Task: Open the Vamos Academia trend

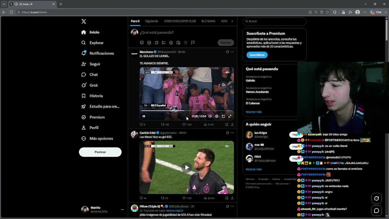Action: tap(257, 92)
